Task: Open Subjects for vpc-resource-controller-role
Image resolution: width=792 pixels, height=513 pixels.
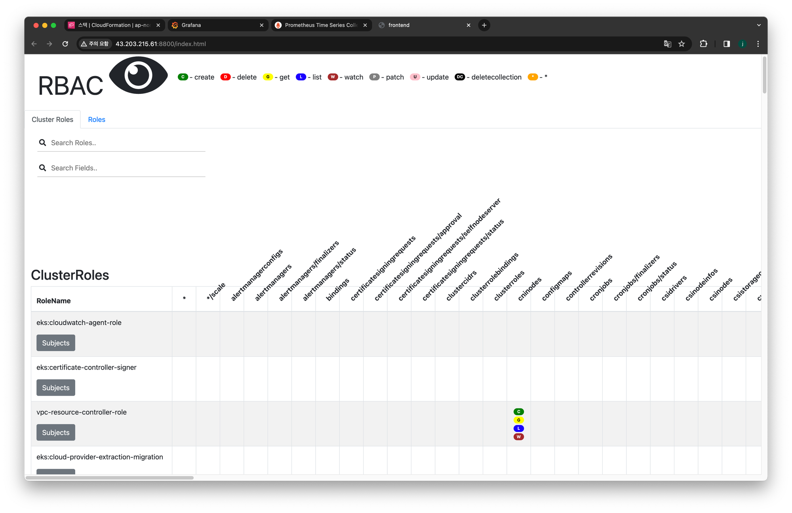Action: (x=56, y=433)
